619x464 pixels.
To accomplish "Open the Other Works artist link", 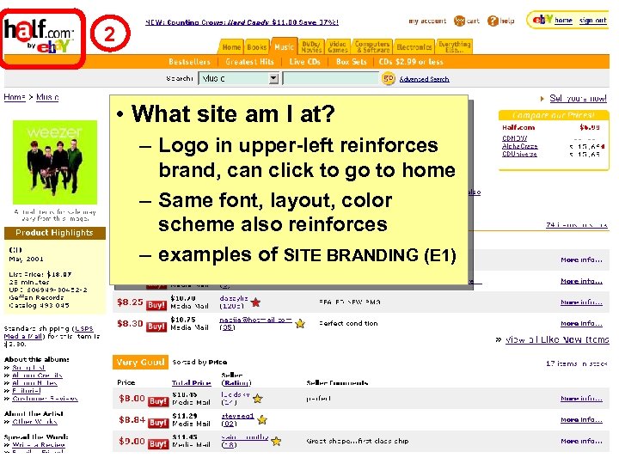I will (34, 422).
